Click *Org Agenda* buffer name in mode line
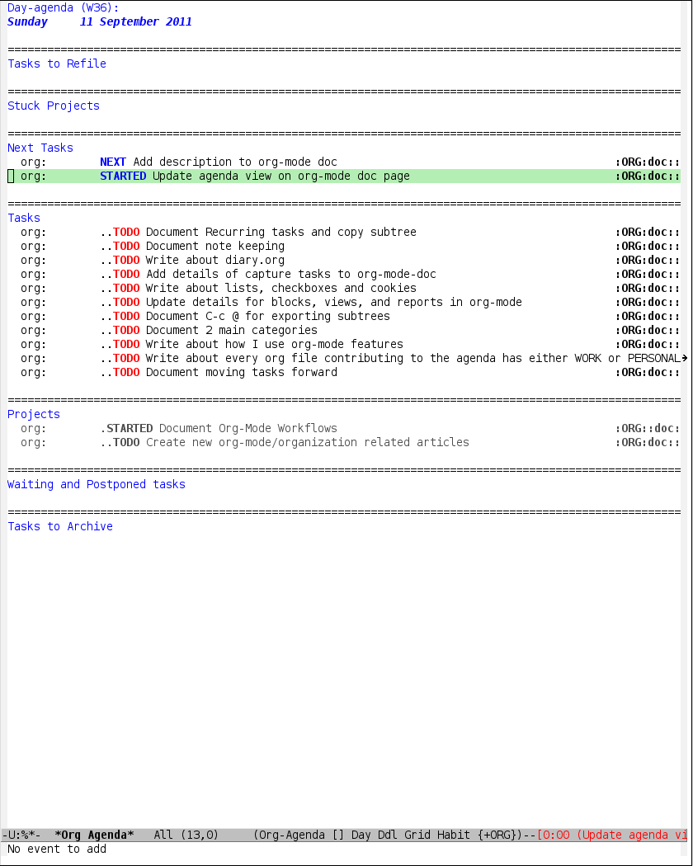The image size is (693, 866). click(94, 835)
